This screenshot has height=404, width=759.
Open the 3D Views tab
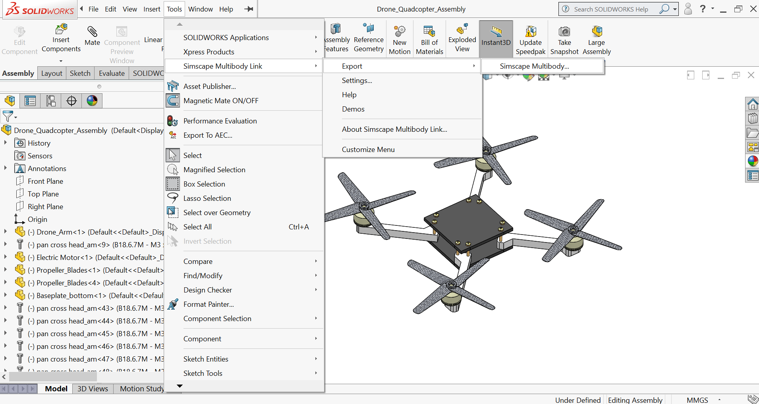(x=93, y=389)
